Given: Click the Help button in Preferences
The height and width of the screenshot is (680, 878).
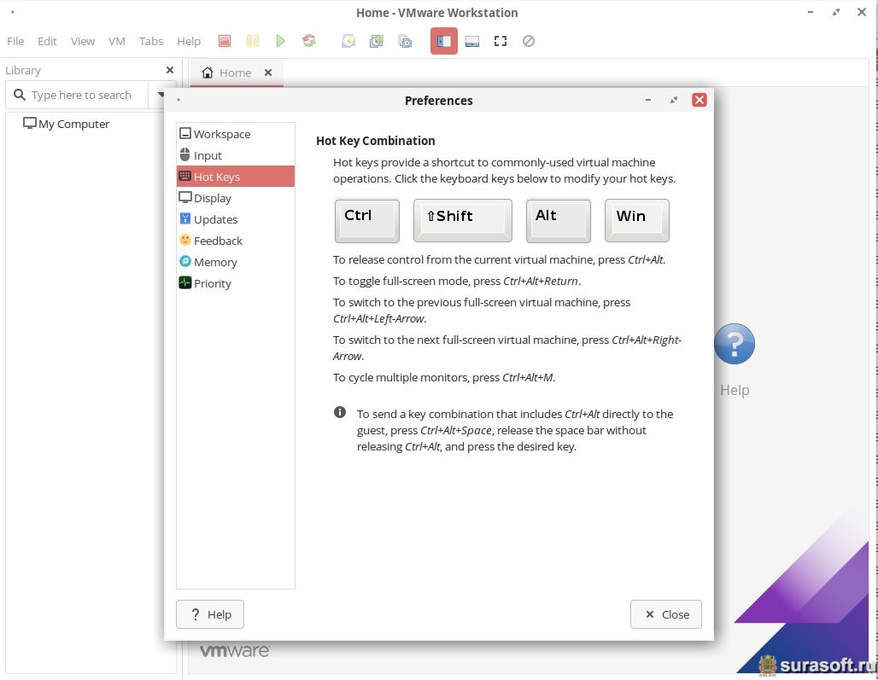Looking at the screenshot, I should click(x=210, y=614).
